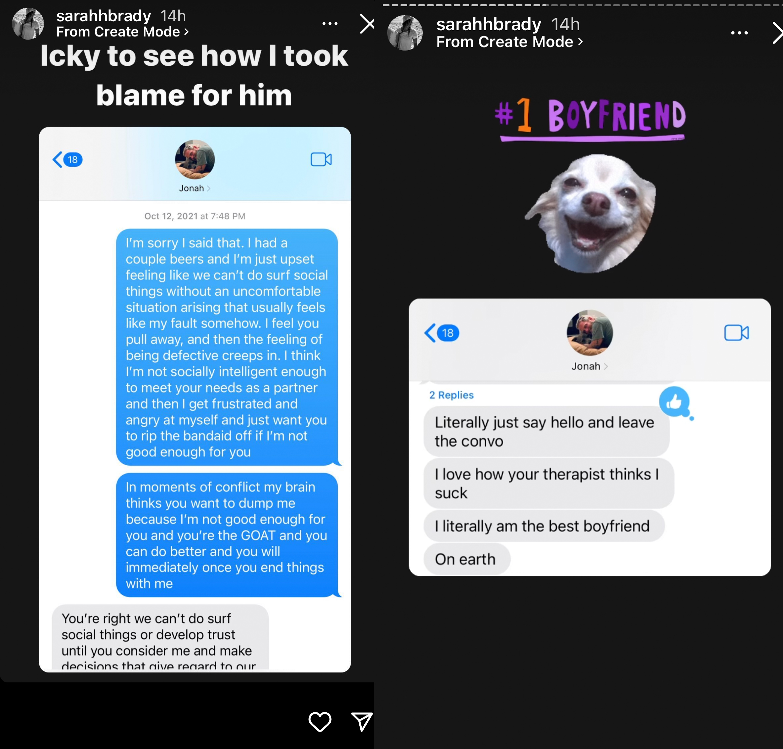Viewport: 783px width, 749px height.
Task: Go back via left chat's 18 badge arrow
Action: 67,160
